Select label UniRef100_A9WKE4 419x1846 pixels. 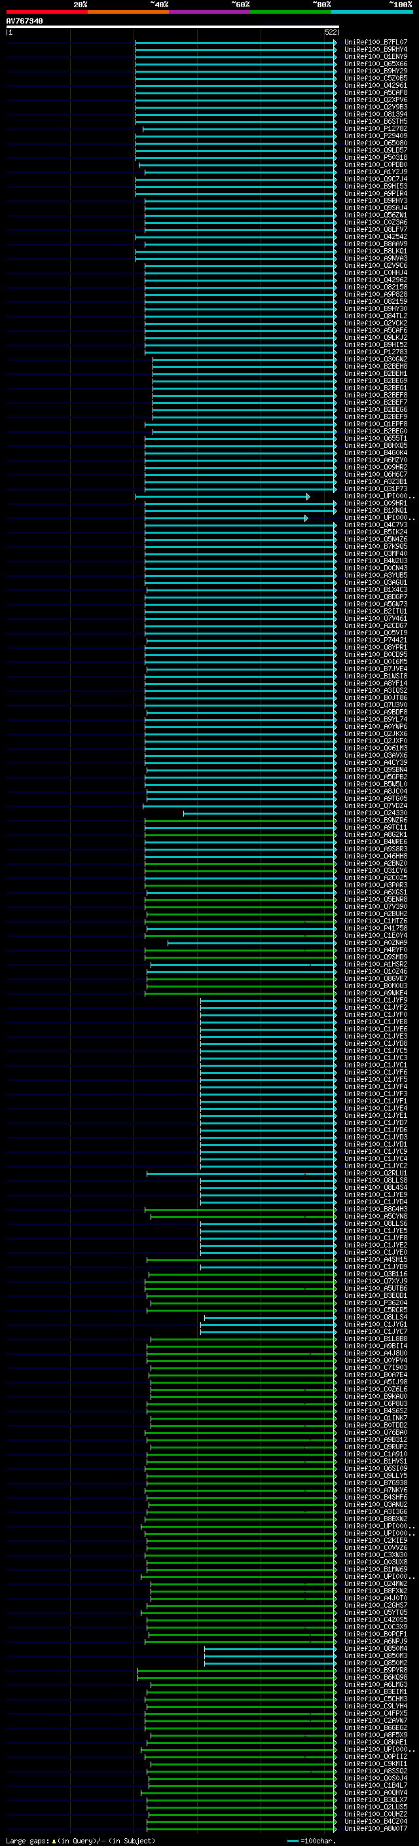[x=375, y=993]
